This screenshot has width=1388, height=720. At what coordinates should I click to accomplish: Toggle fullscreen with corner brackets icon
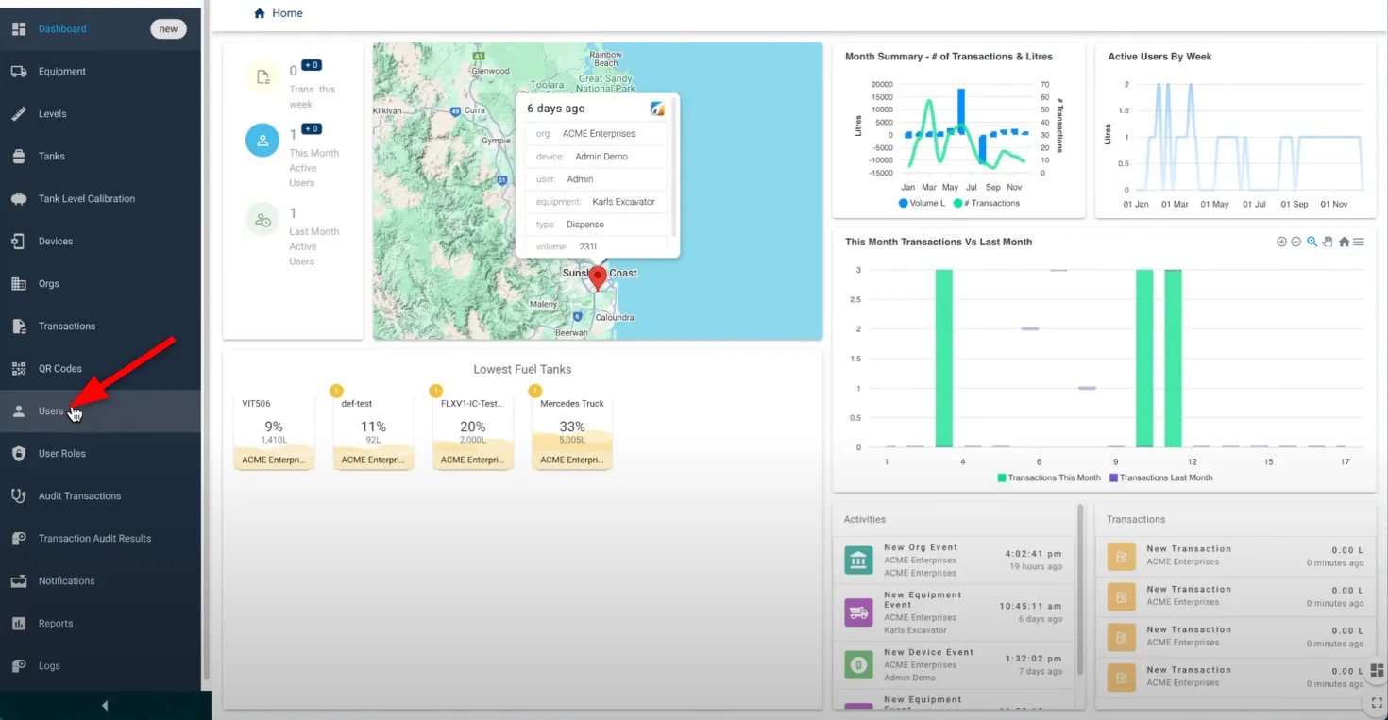click(x=1377, y=703)
